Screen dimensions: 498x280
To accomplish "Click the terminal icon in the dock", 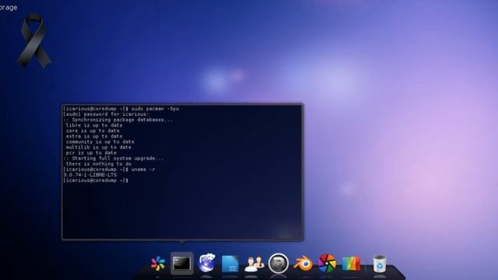I will point(182,264).
